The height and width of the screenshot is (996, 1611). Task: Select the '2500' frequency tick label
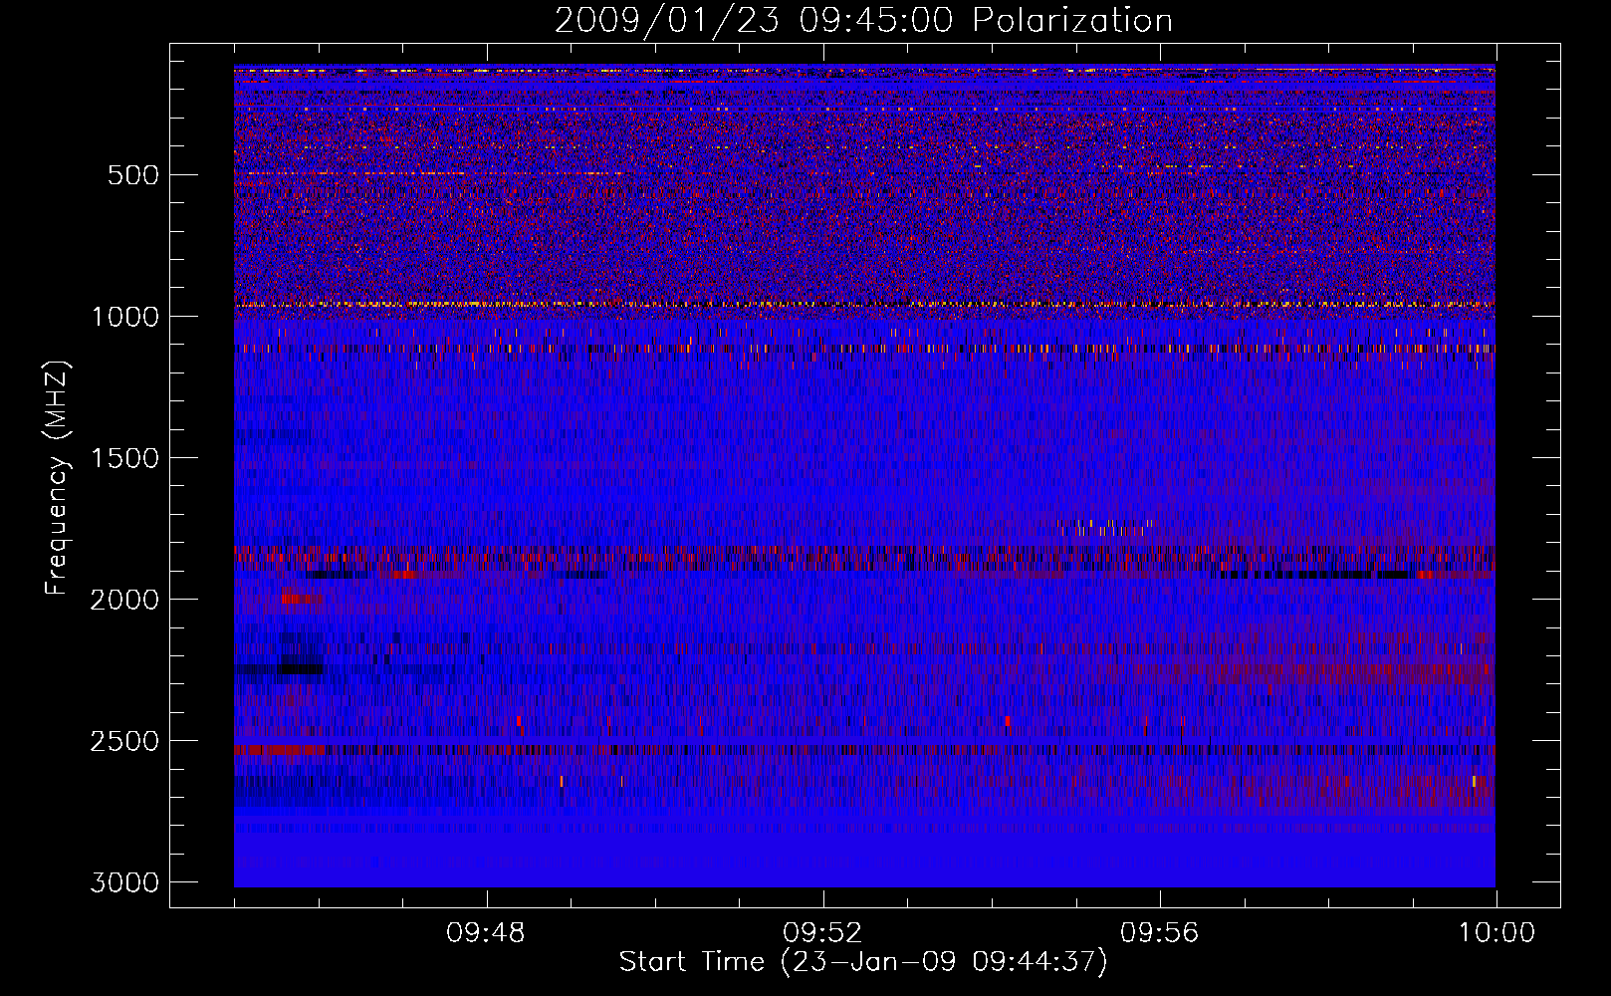(124, 741)
